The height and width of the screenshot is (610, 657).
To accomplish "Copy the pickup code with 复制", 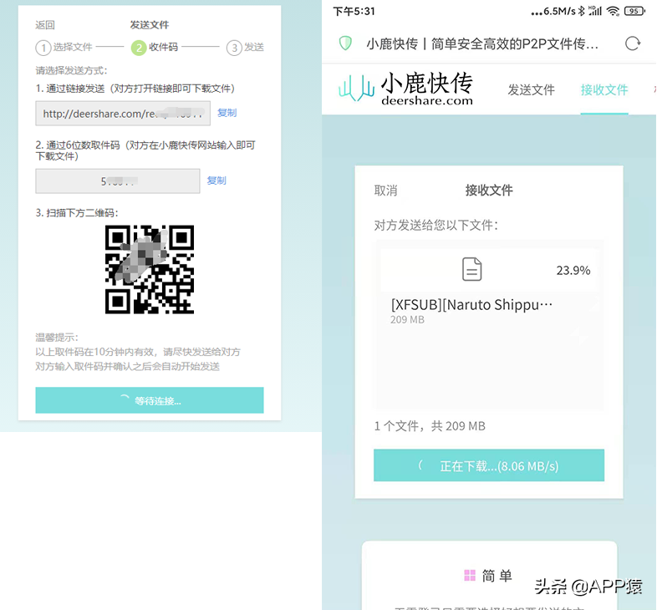I will click(x=216, y=180).
